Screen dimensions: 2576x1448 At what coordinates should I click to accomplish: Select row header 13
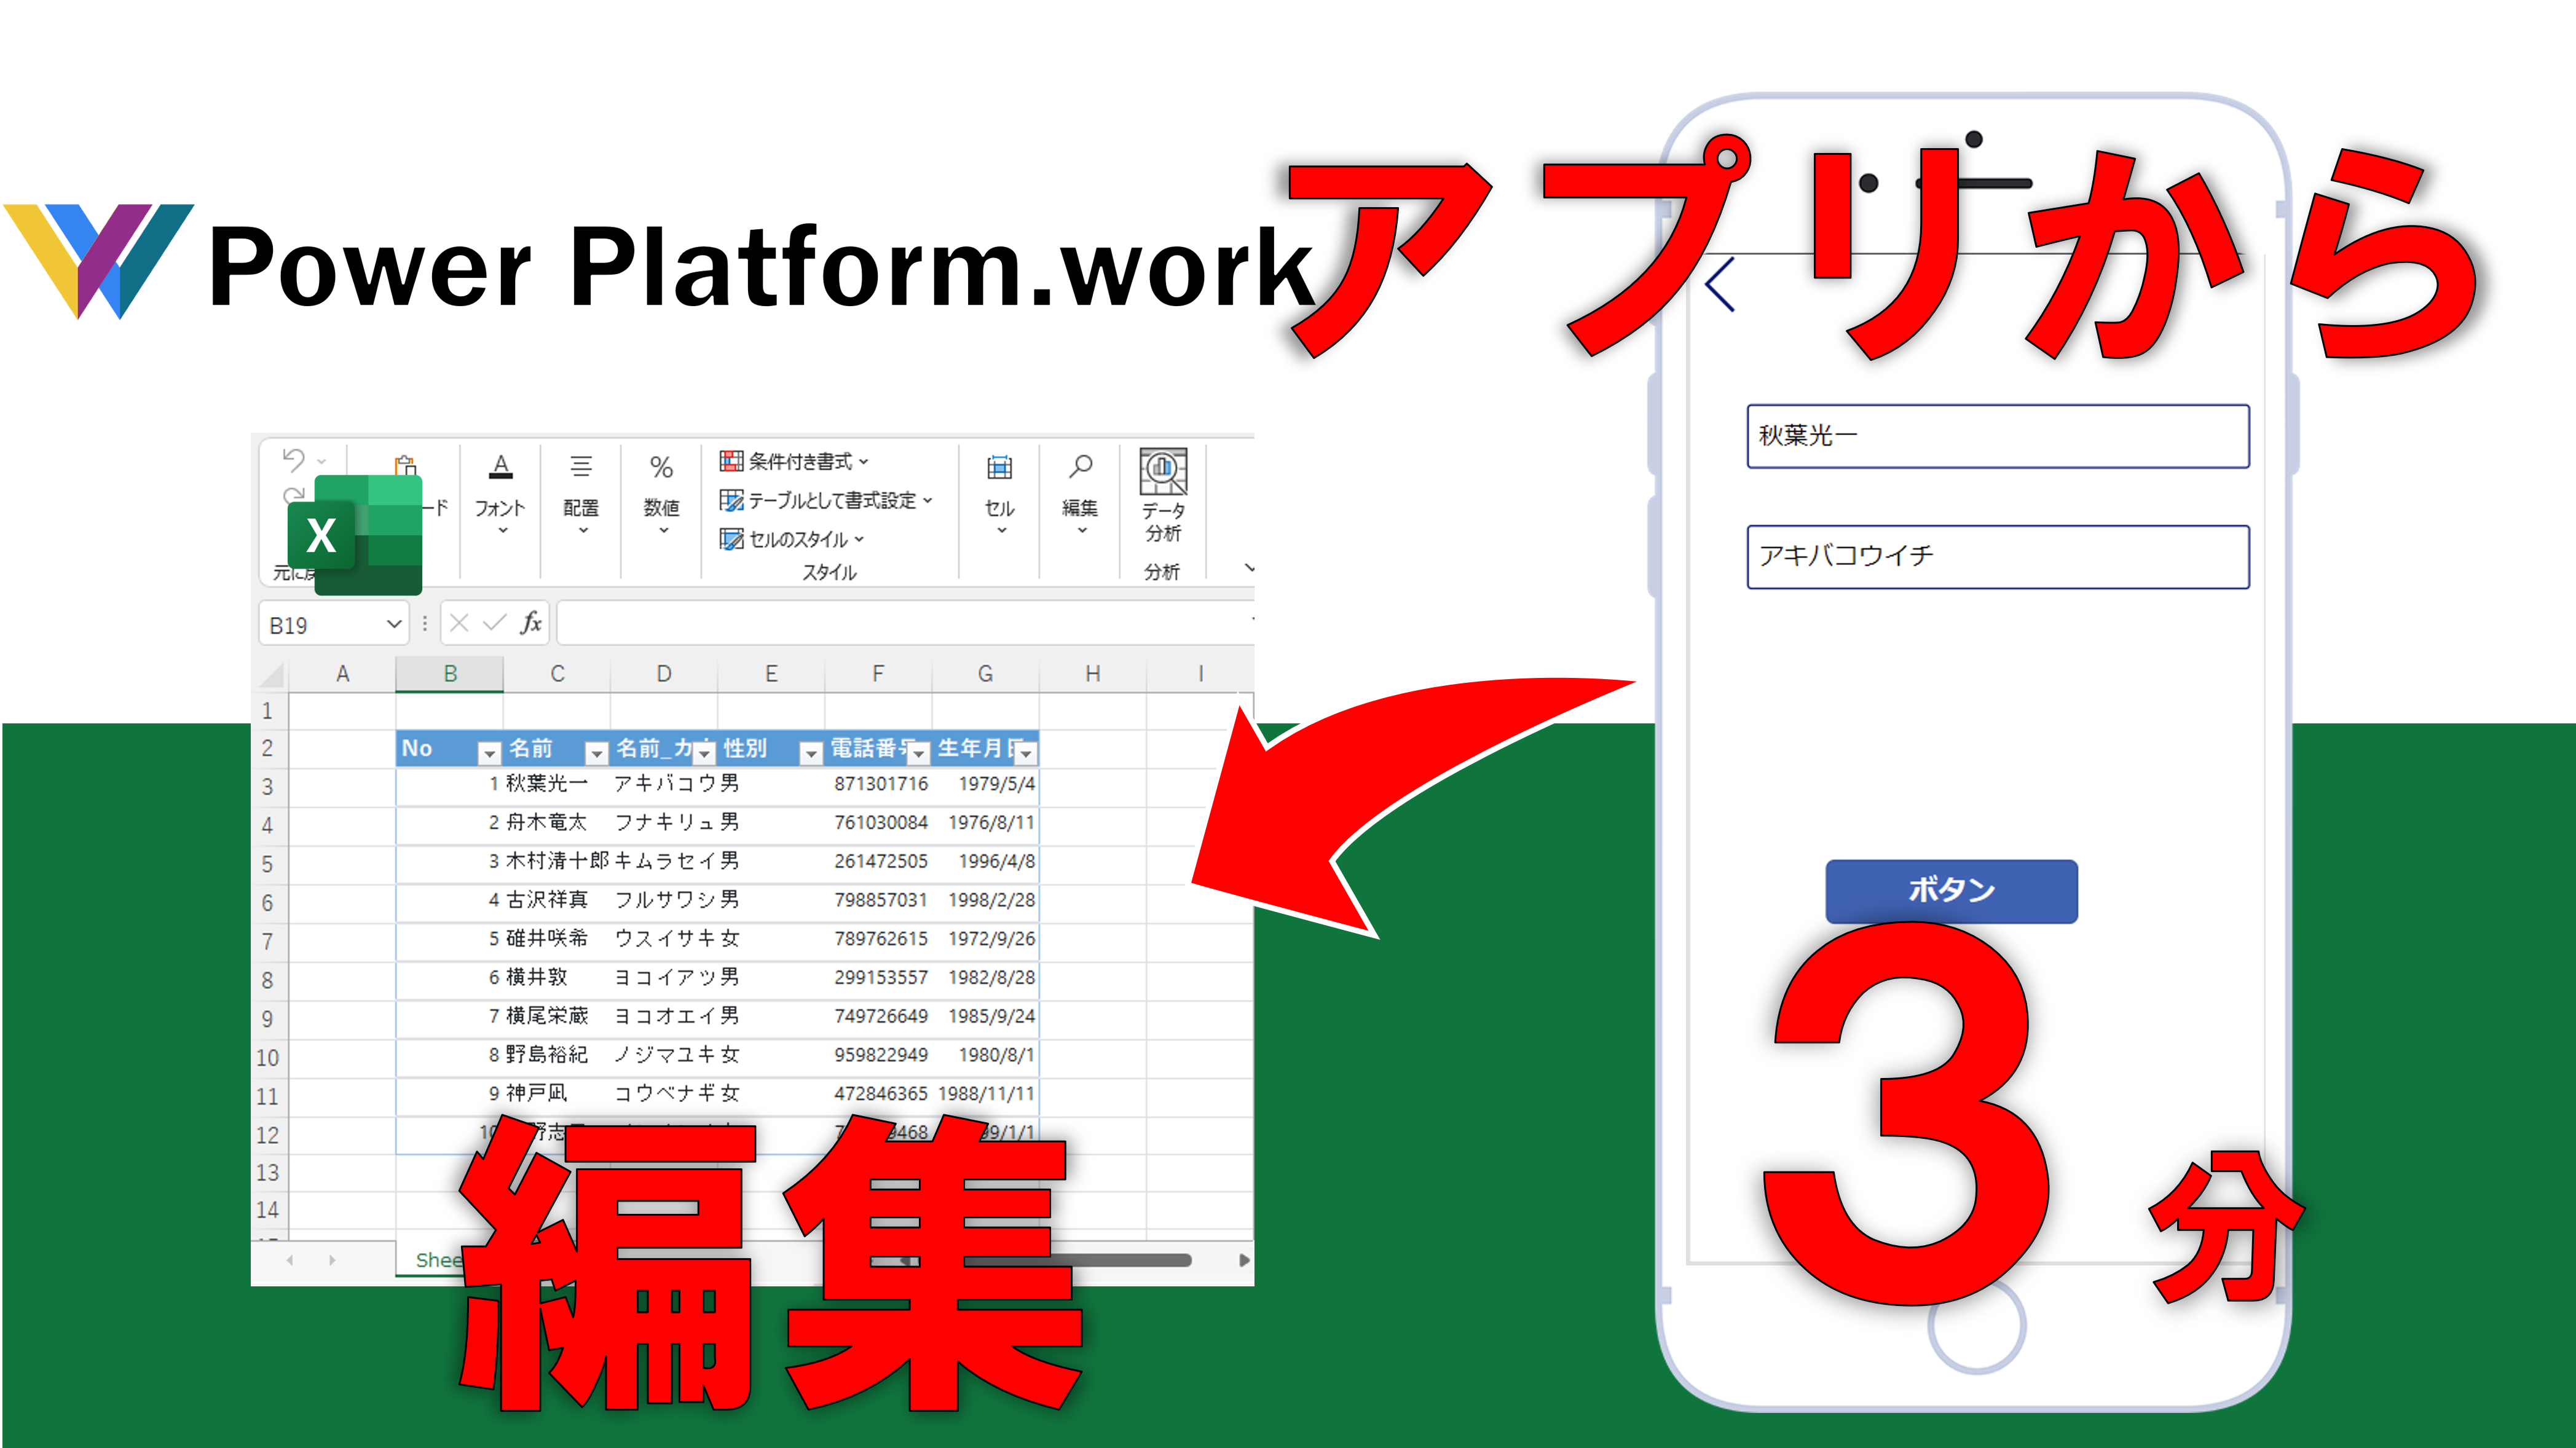[x=268, y=1172]
